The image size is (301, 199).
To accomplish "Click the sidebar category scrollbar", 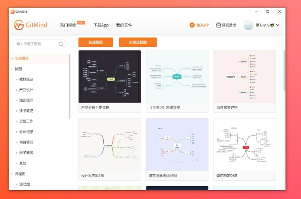I will 69,87.
